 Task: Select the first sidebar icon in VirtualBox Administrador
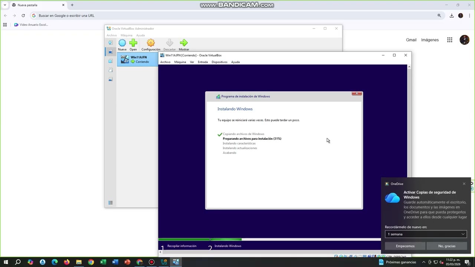click(x=110, y=43)
